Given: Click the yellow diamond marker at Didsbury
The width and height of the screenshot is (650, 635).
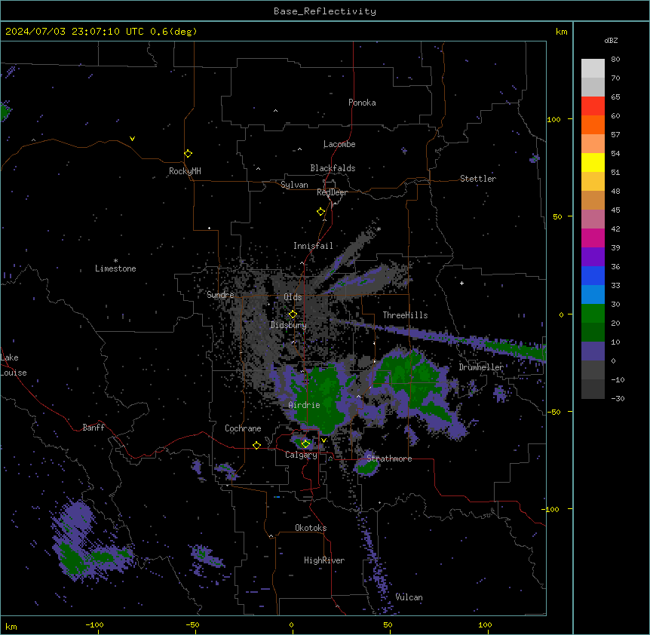Looking at the screenshot, I should tap(293, 314).
